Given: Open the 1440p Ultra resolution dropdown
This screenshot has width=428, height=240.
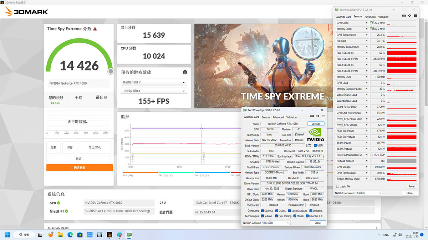Looking at the screenshot, I should pyautogui.click(x=154, y=91).
